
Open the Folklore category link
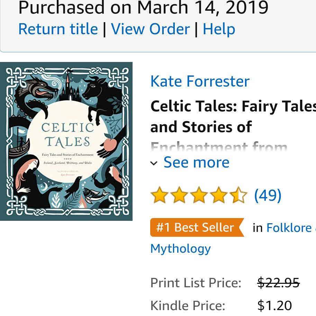[289, 228]
